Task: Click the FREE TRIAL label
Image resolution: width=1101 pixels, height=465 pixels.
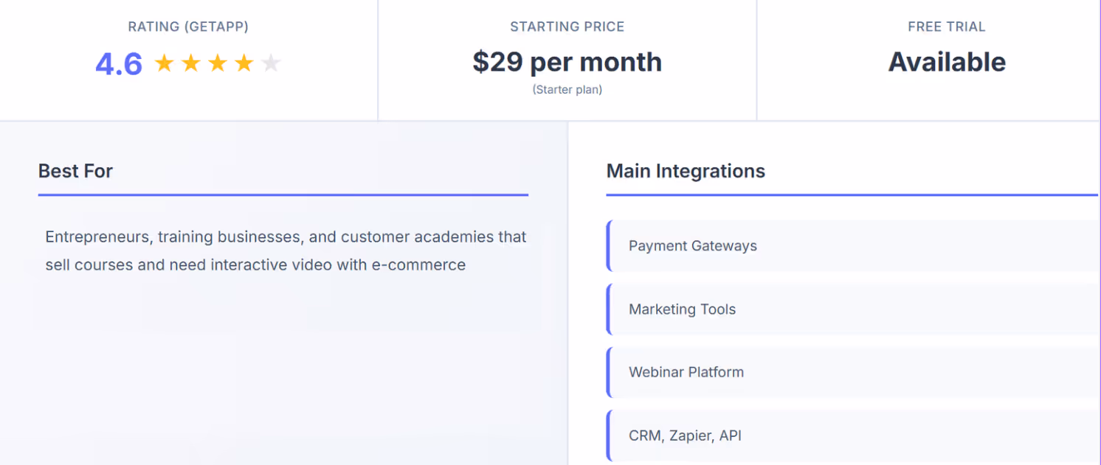Action: (x=947, y=27)
